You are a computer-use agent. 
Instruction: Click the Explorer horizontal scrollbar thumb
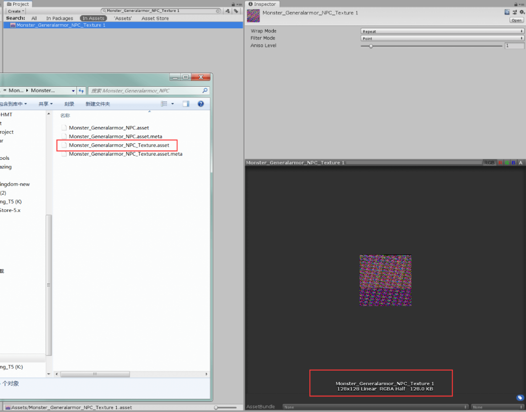[x=95, y=374]
